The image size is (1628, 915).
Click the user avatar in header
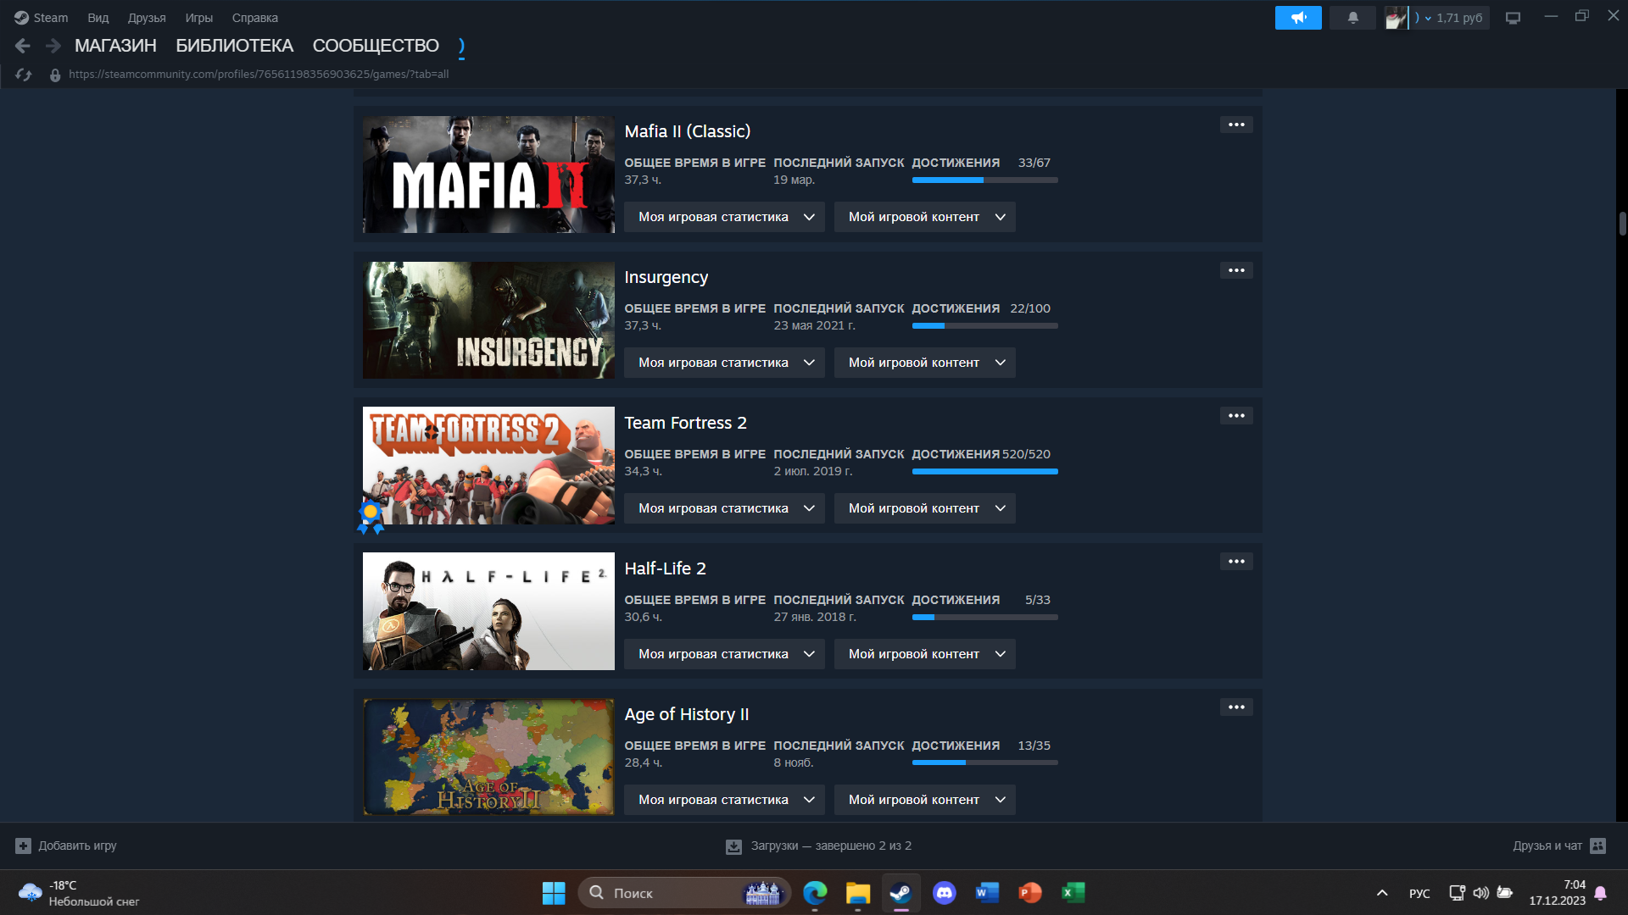(1396, 18)
